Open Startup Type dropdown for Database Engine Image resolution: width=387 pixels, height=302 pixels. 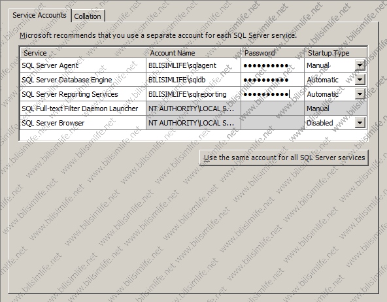[360, 80]
